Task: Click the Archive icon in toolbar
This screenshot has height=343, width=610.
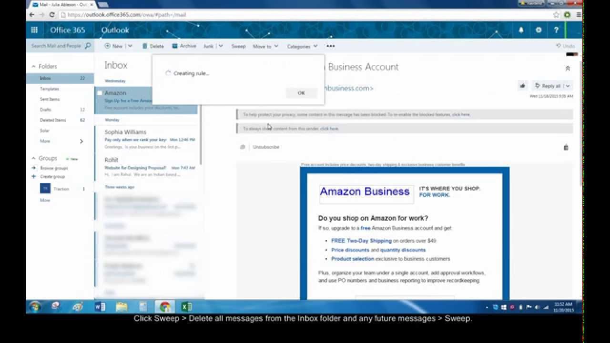Action: click(x=175, y=46)
